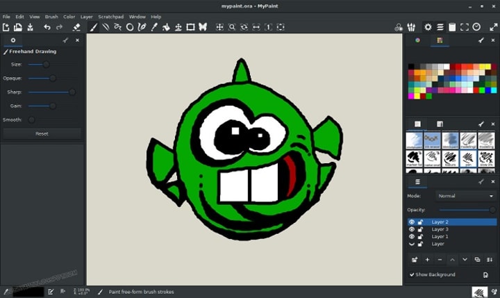Toggle the Show Background checkbox
The height and width of the screenshot is (298, 500).
[412, 274]
